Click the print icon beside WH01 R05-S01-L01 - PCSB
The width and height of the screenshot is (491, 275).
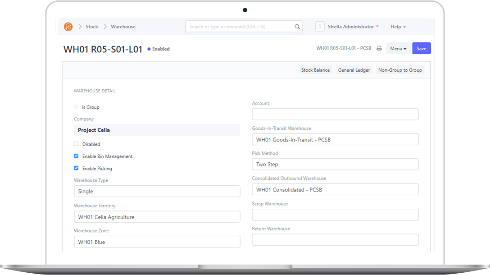point(379,48)
